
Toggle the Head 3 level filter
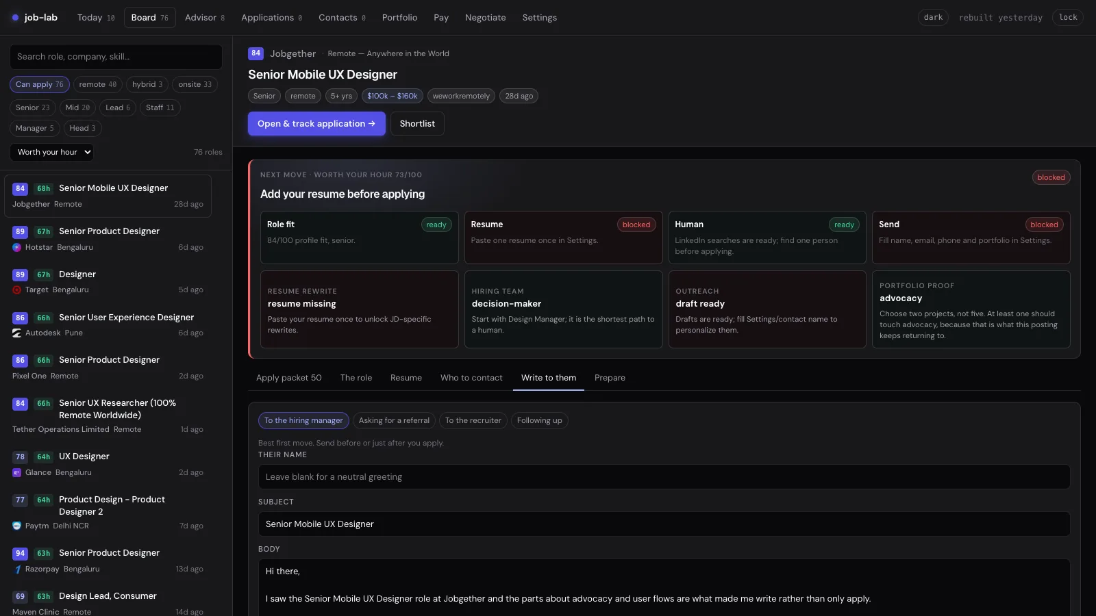82,129
